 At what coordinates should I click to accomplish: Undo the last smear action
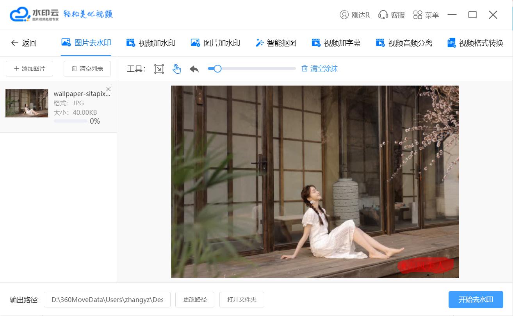click(194, 68)
